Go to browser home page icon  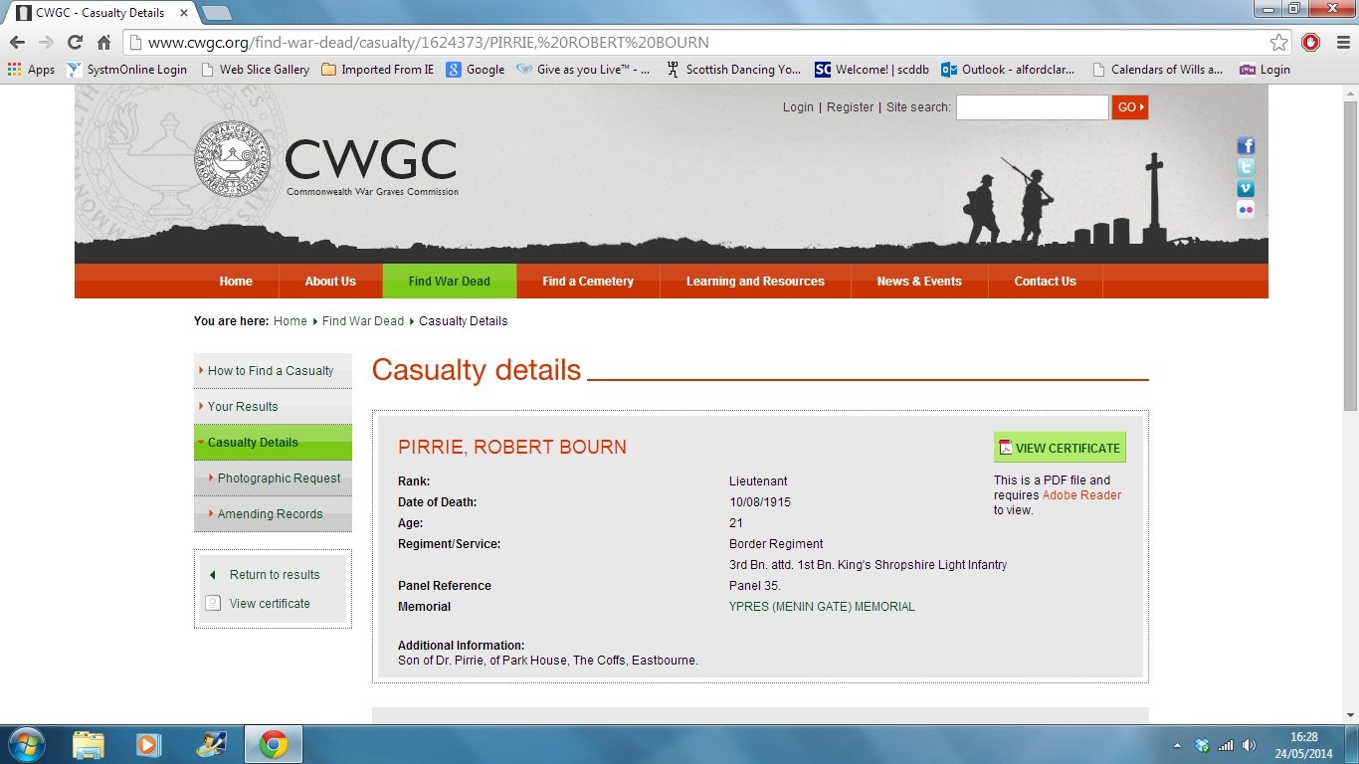click(103, 42)
